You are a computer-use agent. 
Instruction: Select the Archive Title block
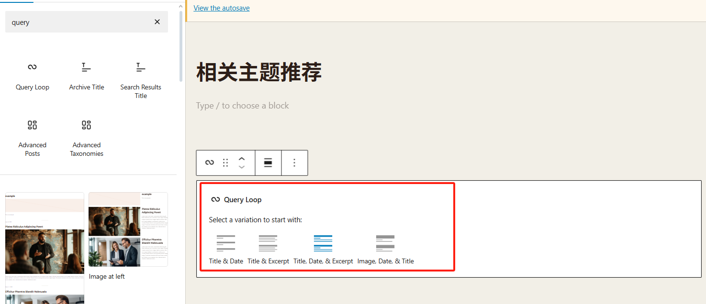86,76
